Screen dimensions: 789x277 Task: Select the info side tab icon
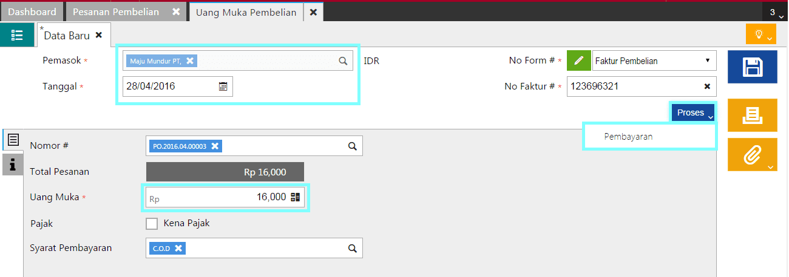[13, 165]
